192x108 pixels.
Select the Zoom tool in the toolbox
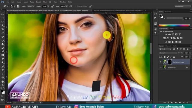[3, 85]
